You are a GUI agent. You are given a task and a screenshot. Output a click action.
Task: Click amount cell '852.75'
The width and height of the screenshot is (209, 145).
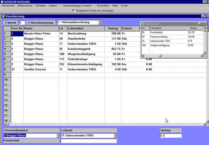pyautogui.click(x=113, y=49)
